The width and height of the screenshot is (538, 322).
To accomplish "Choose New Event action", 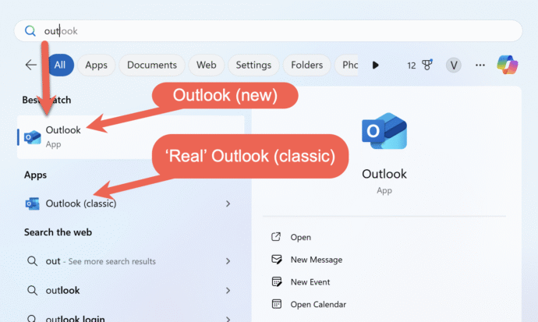I will pyautogui.click(x=310, y=282).
